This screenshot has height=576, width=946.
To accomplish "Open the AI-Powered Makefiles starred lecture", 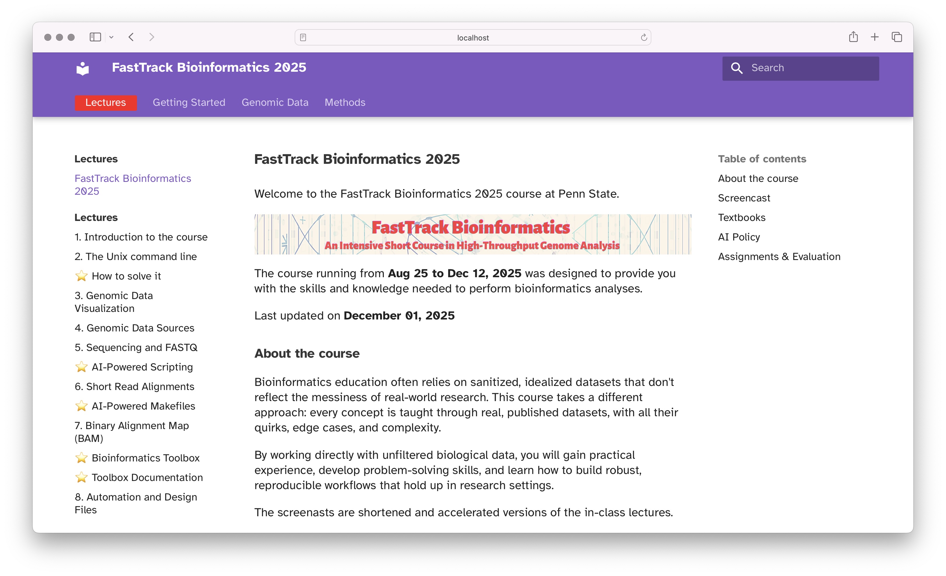I will tap(143, 406).
